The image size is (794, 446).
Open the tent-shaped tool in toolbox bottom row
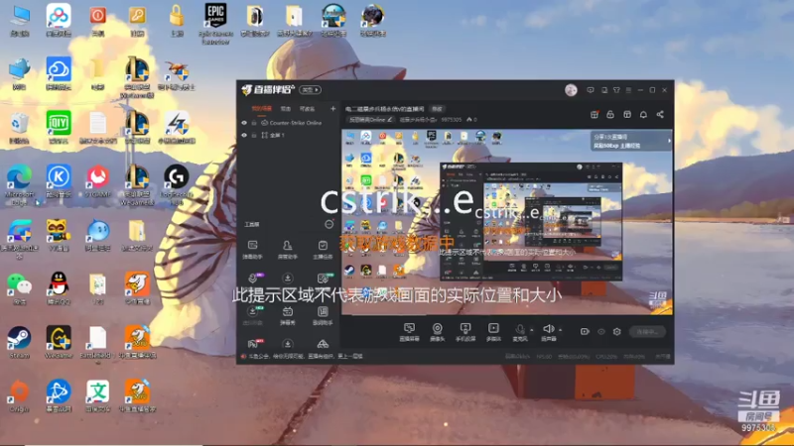[323, 344]
